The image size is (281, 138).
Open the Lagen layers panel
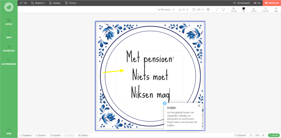point(276,9)
